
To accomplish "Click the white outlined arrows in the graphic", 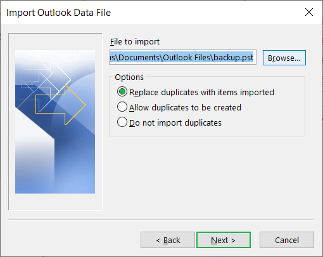I will (x=44, y=80).
